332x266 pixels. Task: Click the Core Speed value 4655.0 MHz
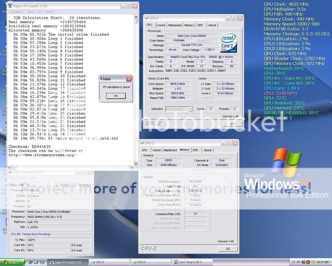pos(178,84)
